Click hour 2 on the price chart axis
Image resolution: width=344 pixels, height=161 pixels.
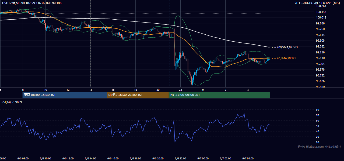click(225, 90)
